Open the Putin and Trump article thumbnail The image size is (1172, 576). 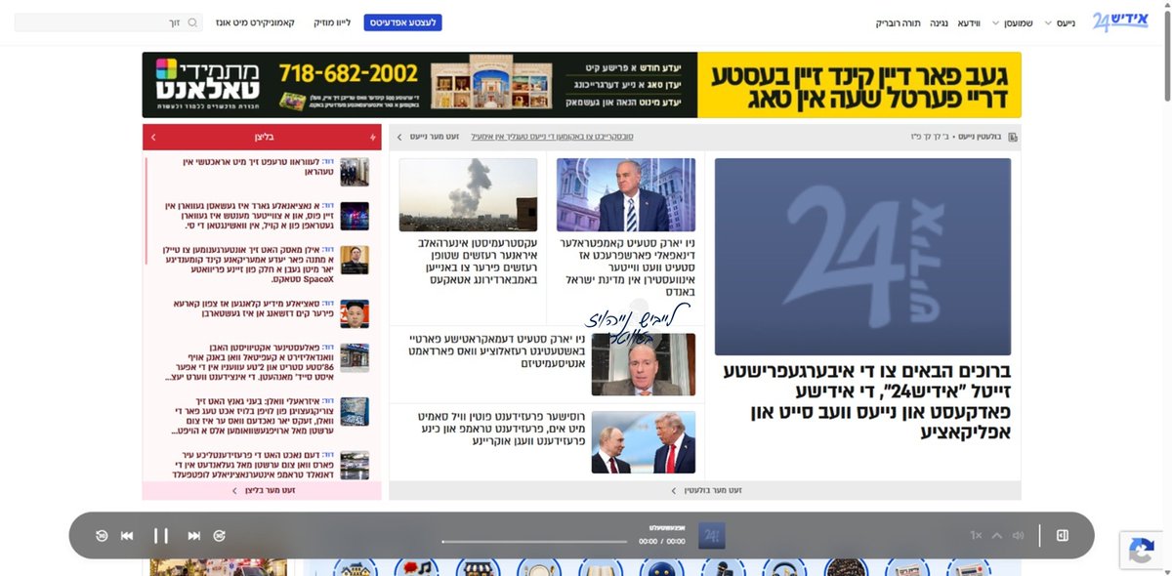click(644, 442)
